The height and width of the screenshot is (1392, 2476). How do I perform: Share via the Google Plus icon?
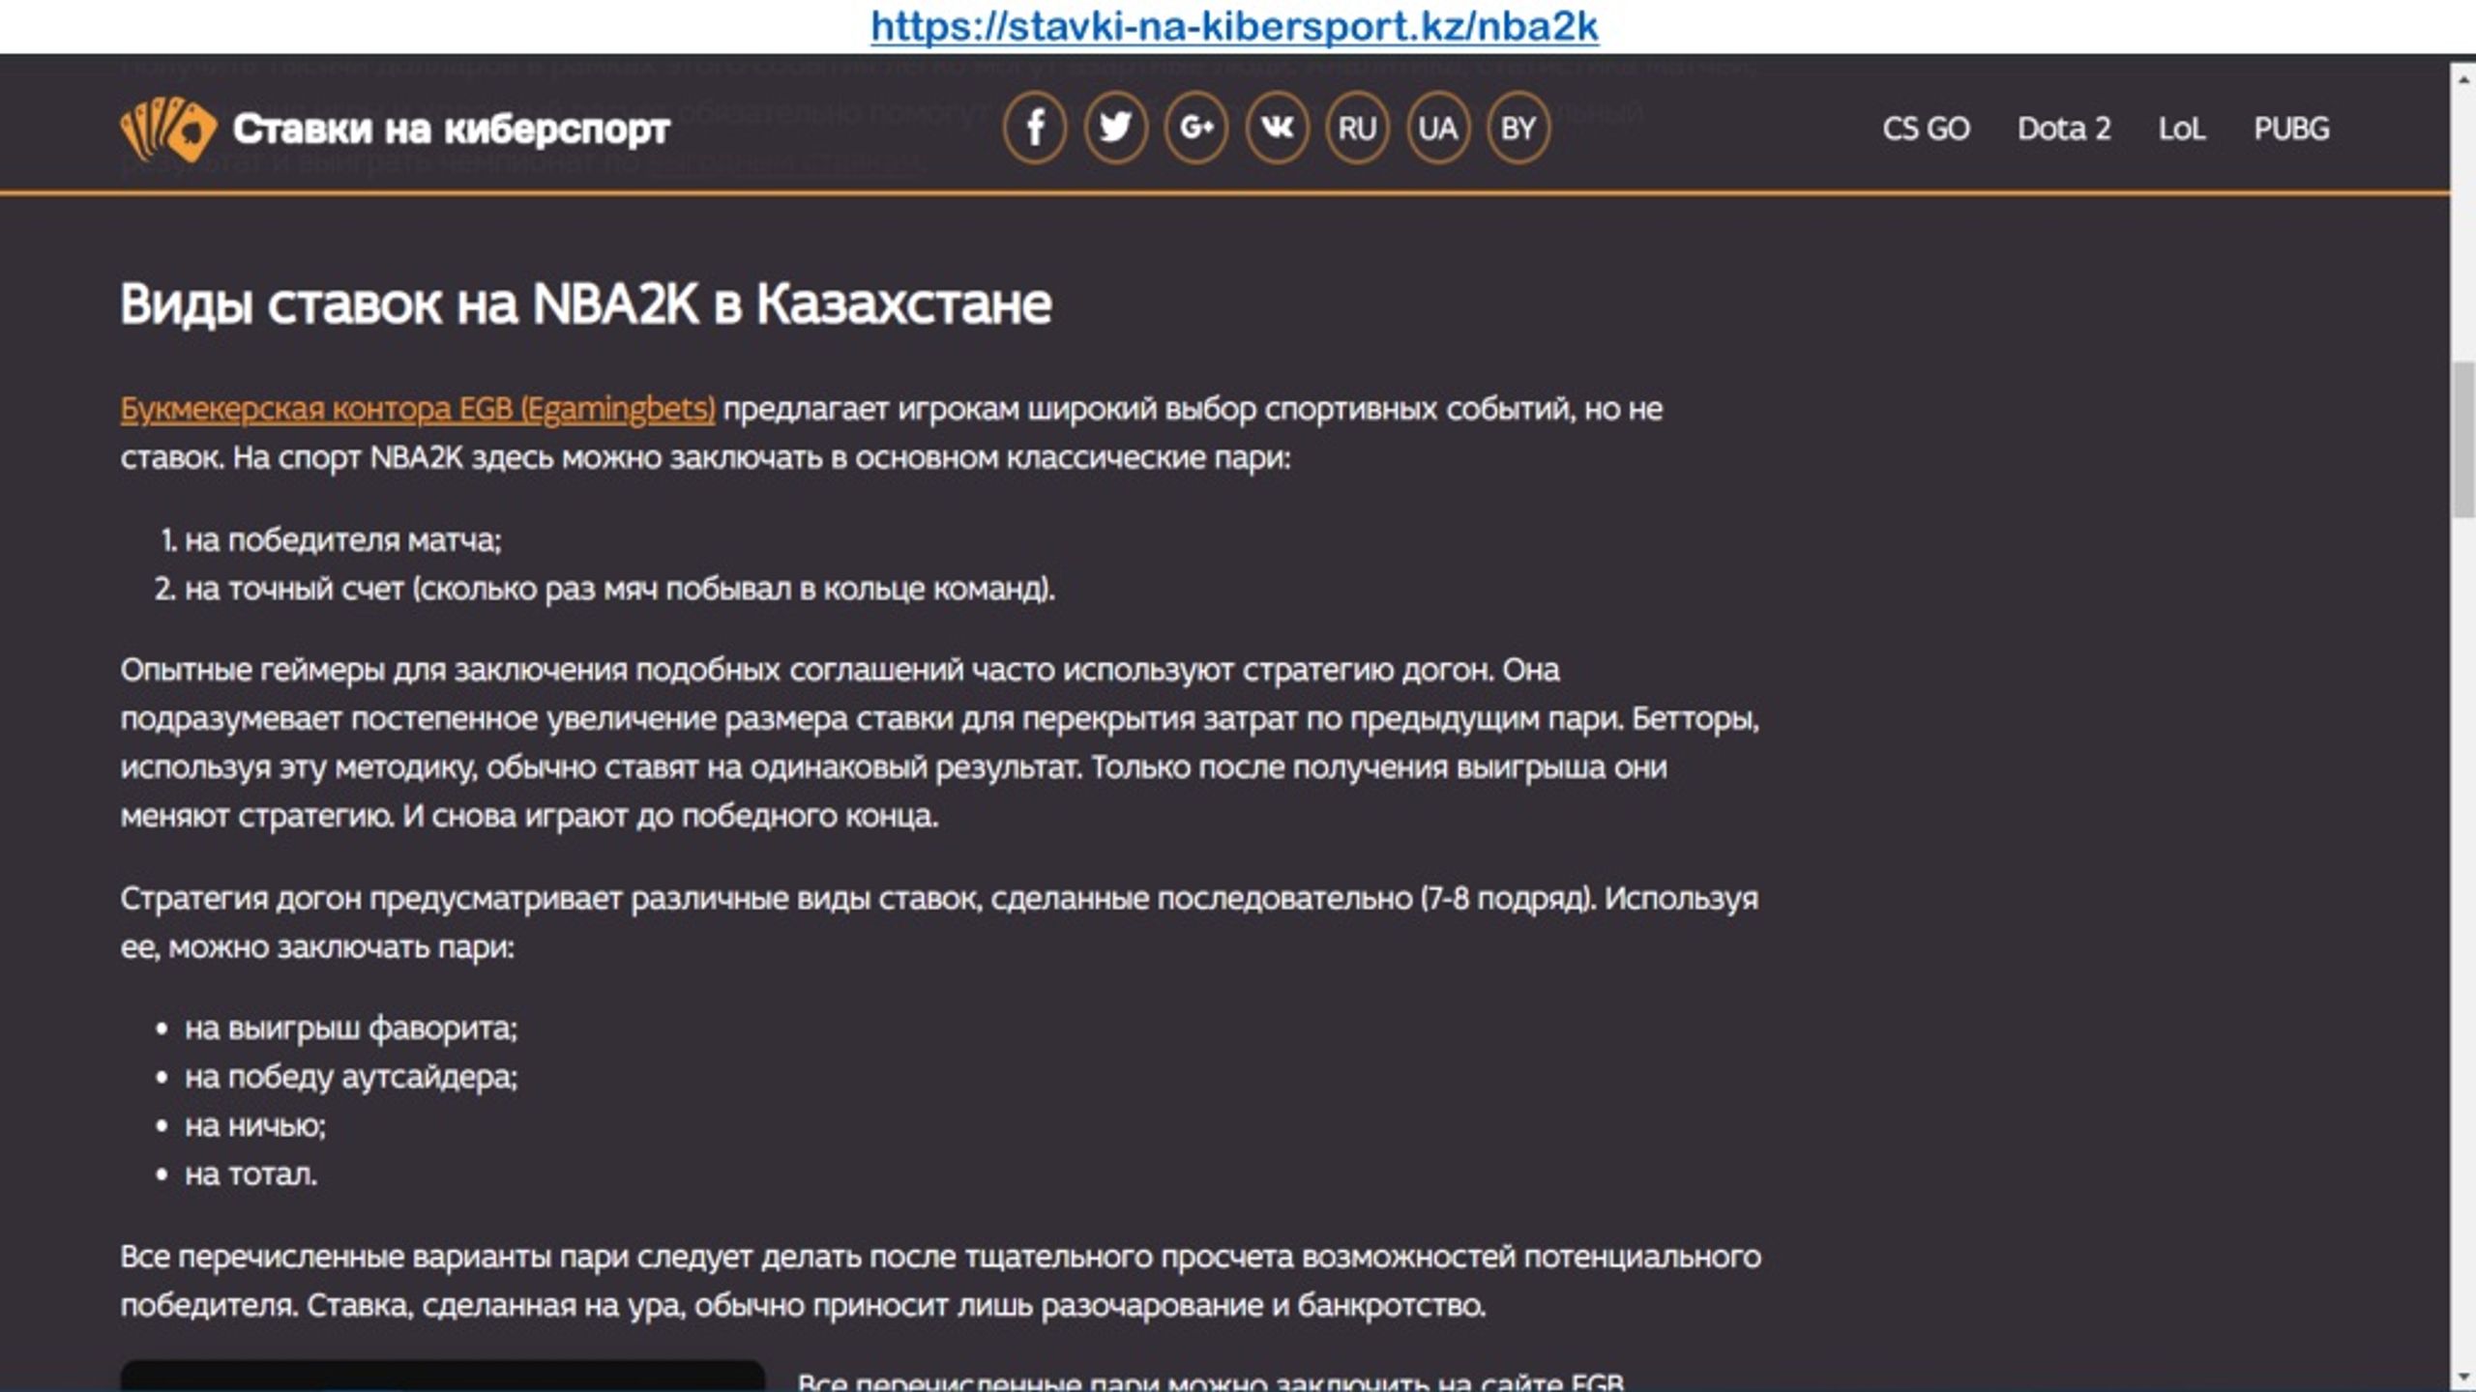tap(1196, 128)
